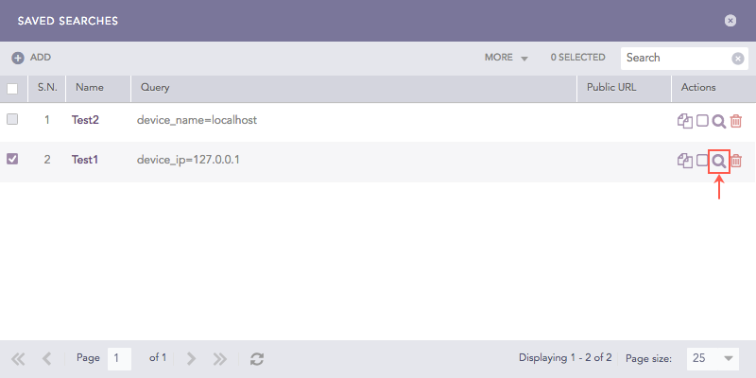
Task: Open the MORE dropdown menu
Action: tap(506, 58)
